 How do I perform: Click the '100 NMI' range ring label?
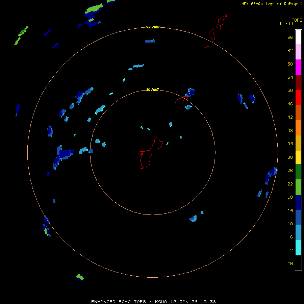(152, 27)
